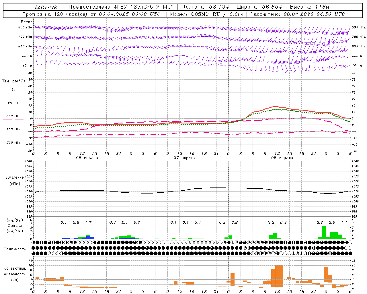Click the 2м temperature legend label
This screenshot has width=367, height=294.
coord(13,90)
